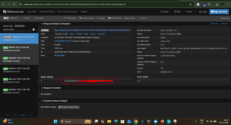Go back in the browser
Viewport: 231px width, 125px height.
3,4
